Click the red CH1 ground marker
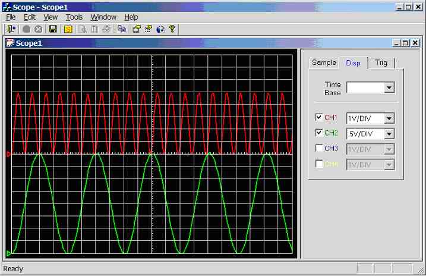426x276 pixels. point(8,154)
